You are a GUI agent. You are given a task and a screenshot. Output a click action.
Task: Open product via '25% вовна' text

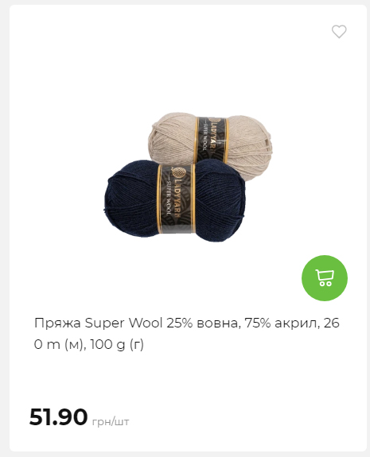click(x=203, y=323)
